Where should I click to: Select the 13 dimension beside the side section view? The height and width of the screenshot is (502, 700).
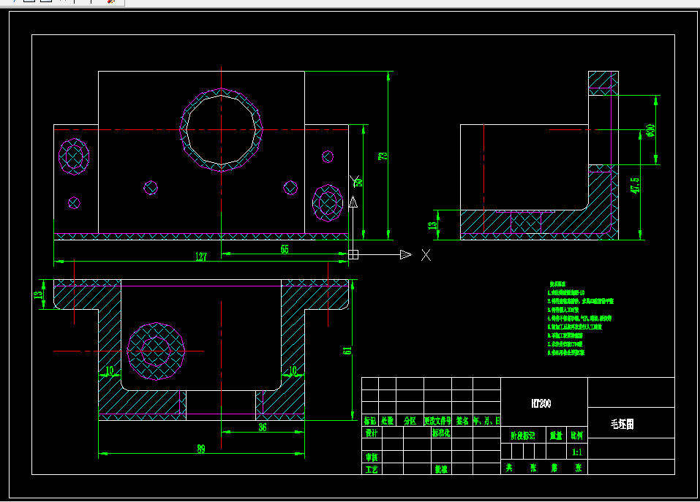pos(432,225)
